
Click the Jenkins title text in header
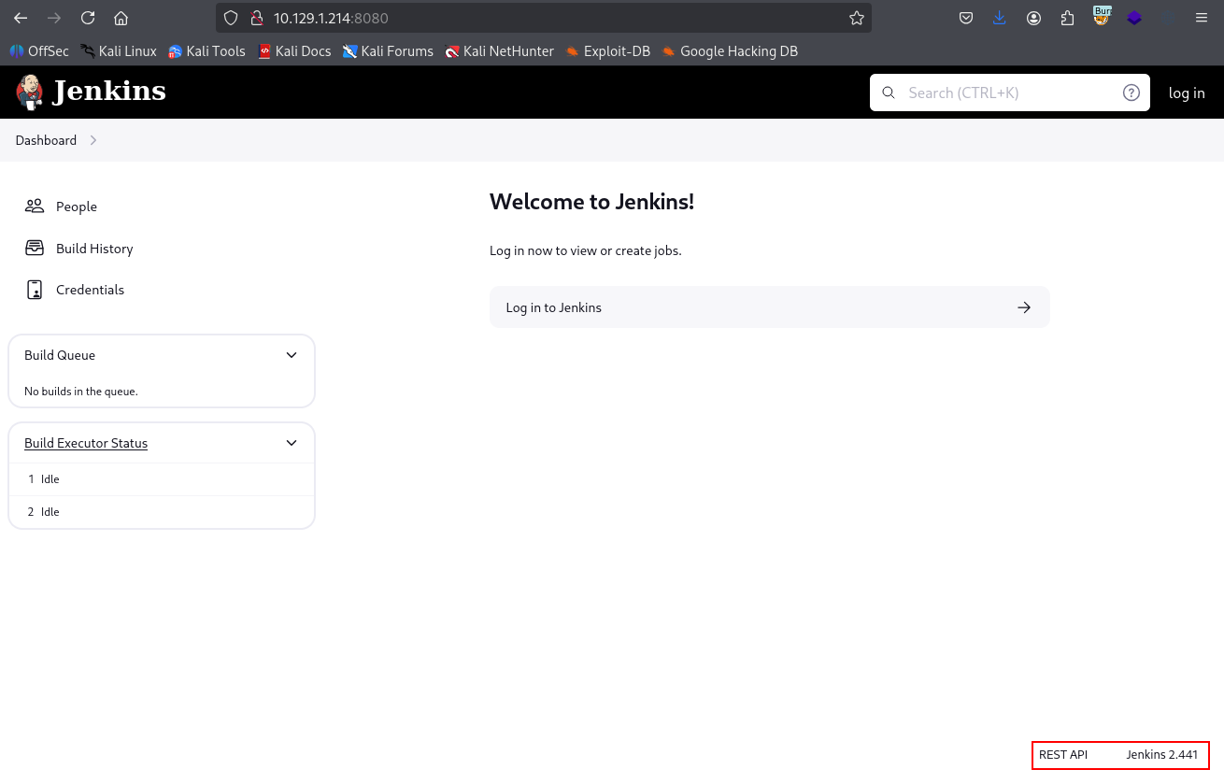click(109, 92)
